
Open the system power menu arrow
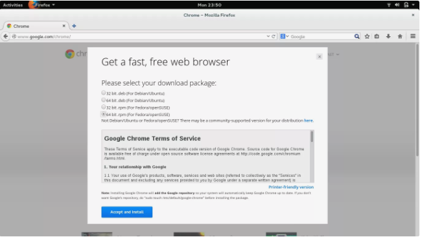tap(413, 5)
